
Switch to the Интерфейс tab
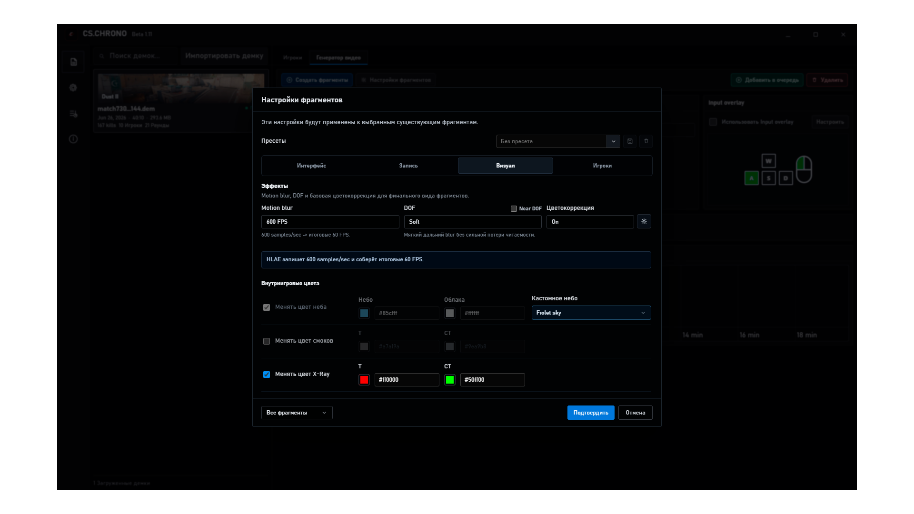(311, 166)
